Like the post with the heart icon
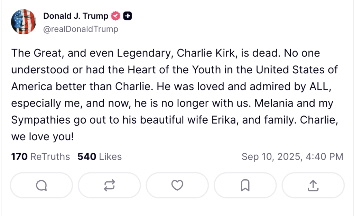This screenshot has width=354, height=216. coord(177,185)
